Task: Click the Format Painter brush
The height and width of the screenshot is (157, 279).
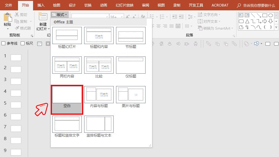Action: click(17, 28)
